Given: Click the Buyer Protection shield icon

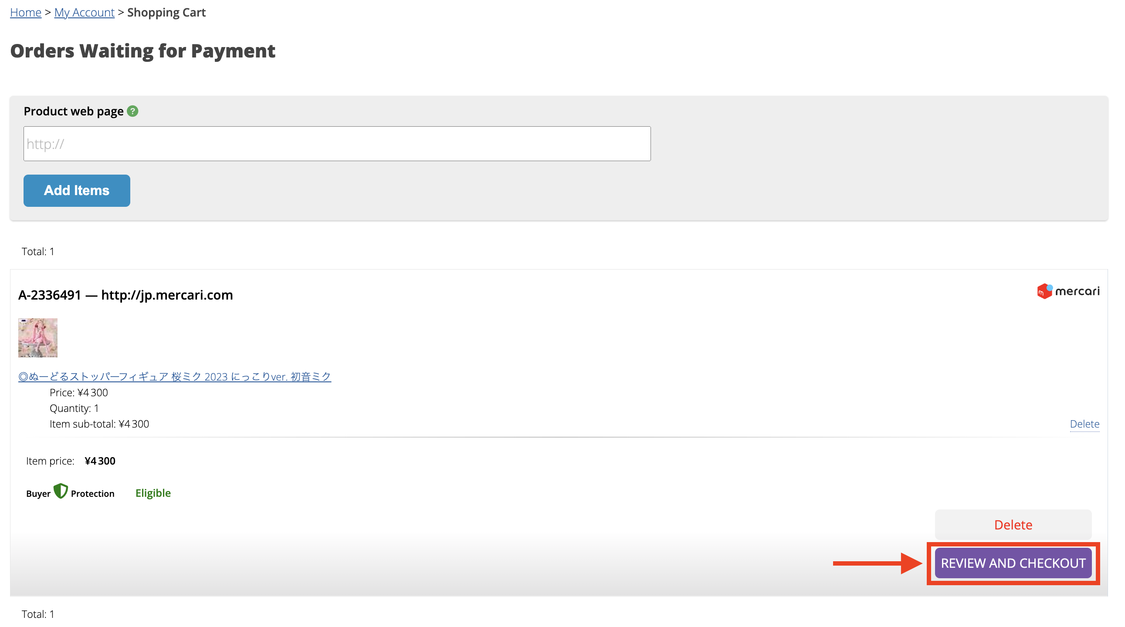Looking at the screenshot, I should click(x=61, y=491).
